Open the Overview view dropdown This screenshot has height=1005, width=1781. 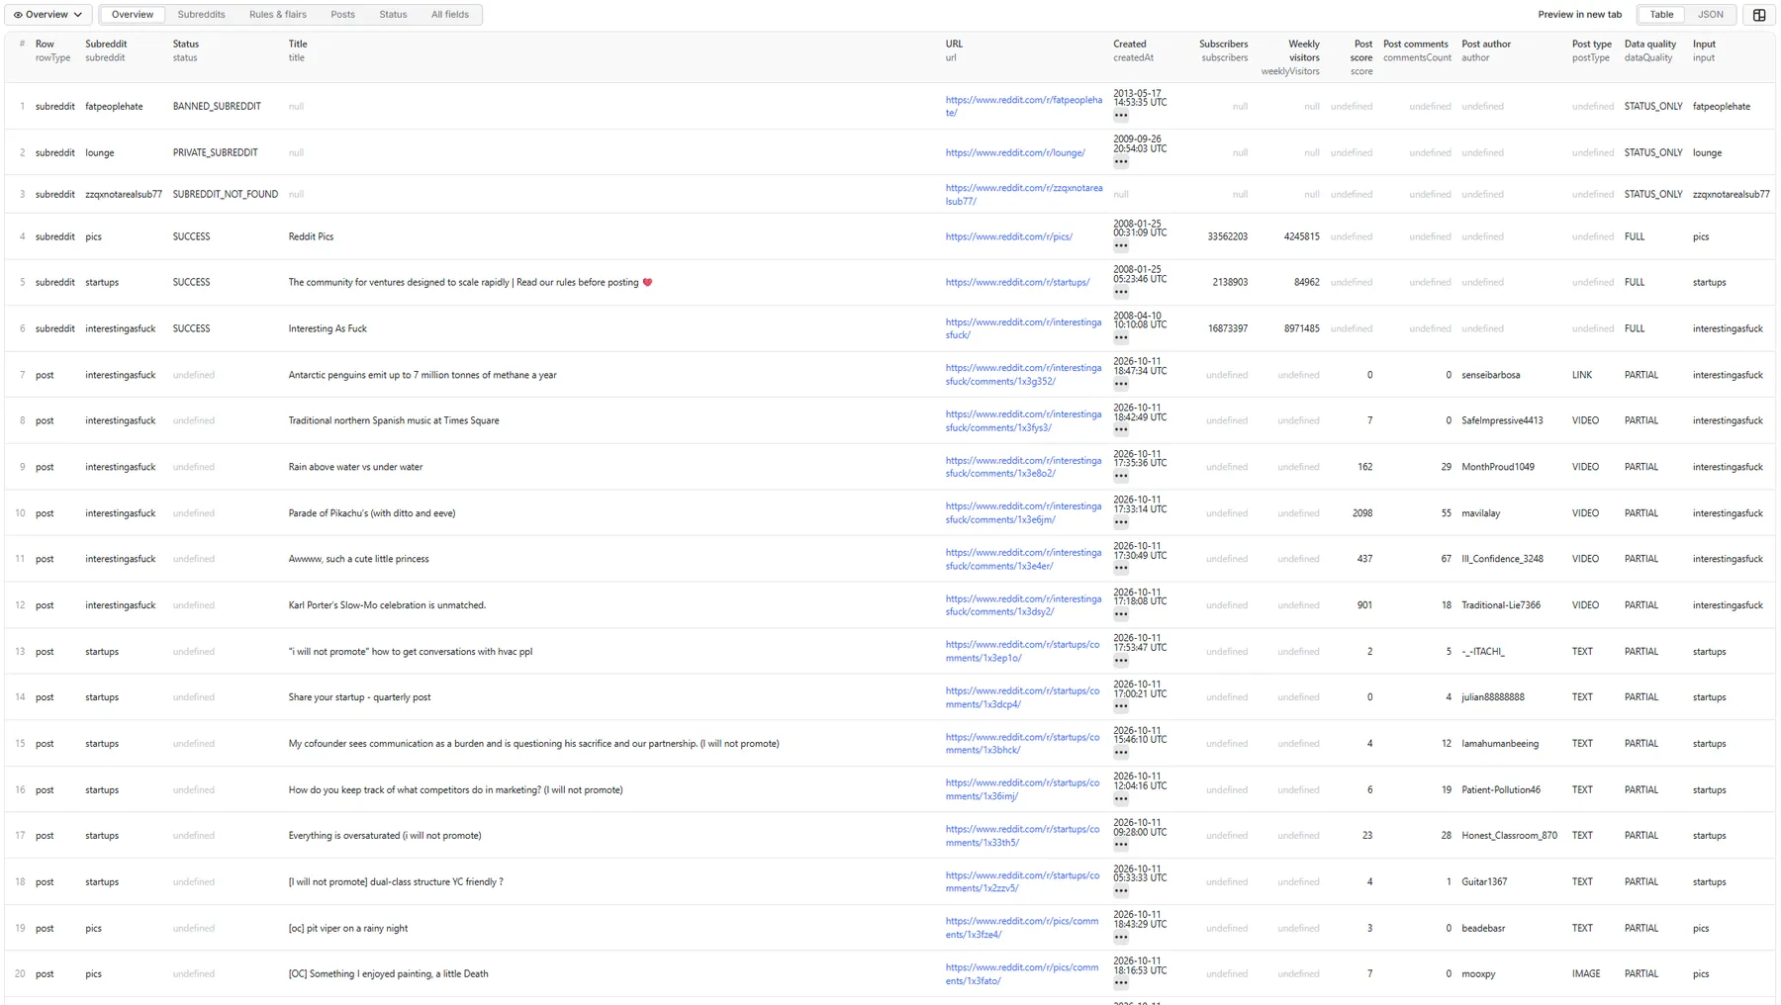point(47,15)
